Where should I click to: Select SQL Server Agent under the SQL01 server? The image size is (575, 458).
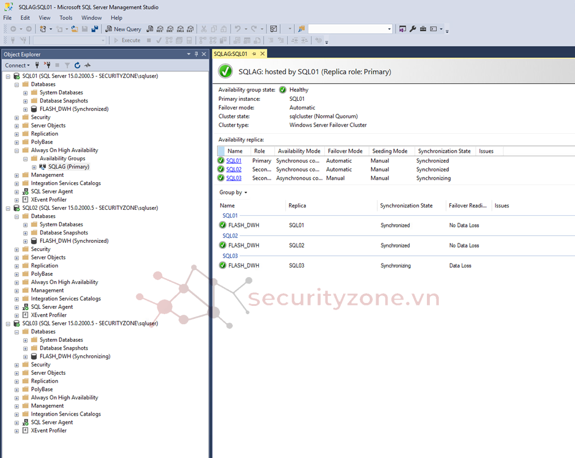tap(52, 192)
